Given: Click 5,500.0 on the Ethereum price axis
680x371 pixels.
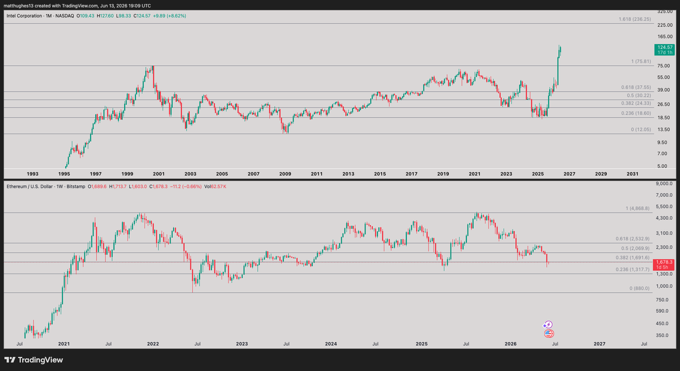Looking at the screenshot, I should (x=665, y=207).
